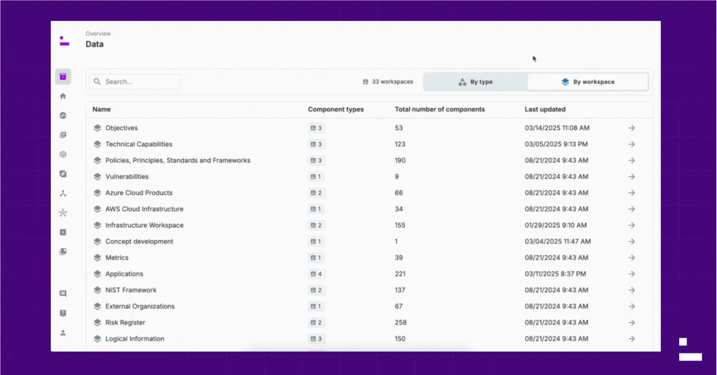Open Azure Cloud Products row arrow

click(632, 193)
